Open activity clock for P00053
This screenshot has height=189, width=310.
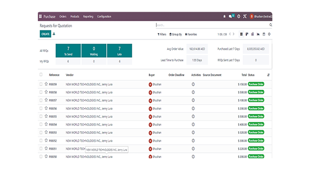[193, 132]
